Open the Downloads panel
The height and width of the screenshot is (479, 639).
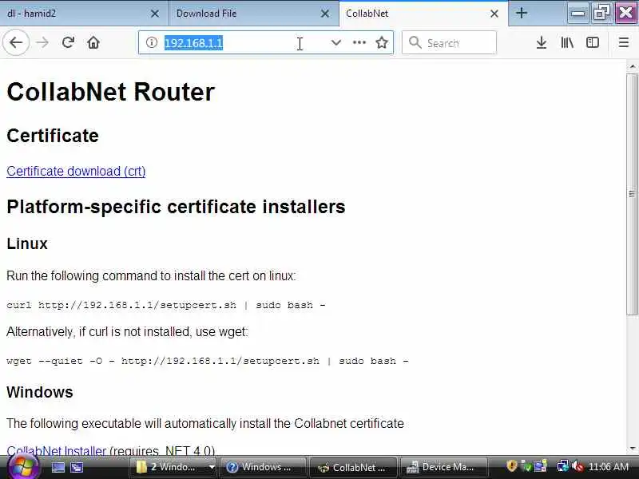point(542,42)
